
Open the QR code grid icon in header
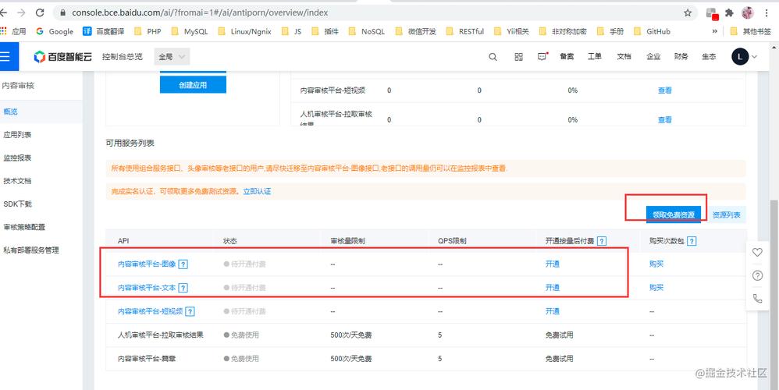click(518, 57)
